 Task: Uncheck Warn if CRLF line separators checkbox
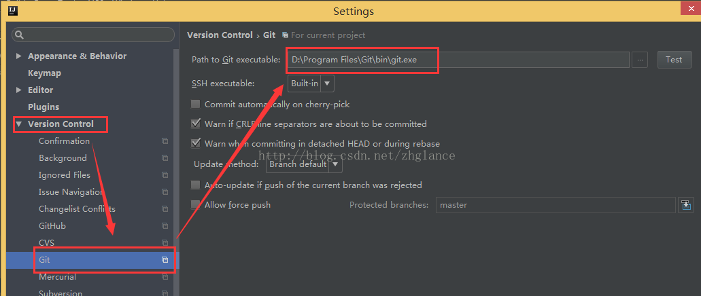click(x=195, y=124)
